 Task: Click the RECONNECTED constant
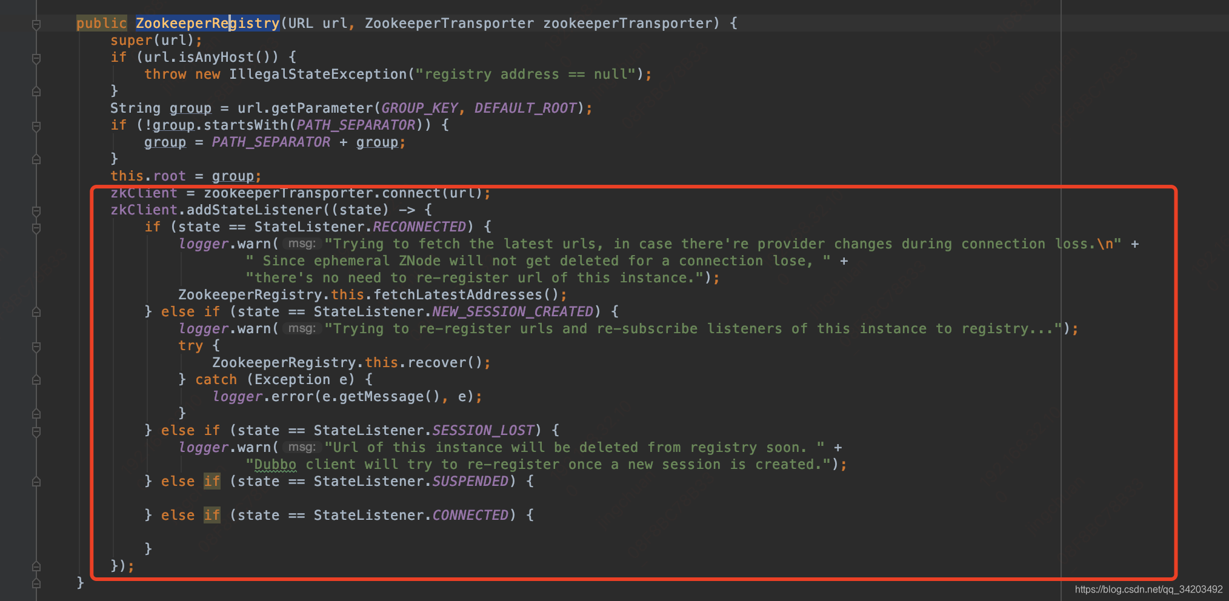(419, 227)
